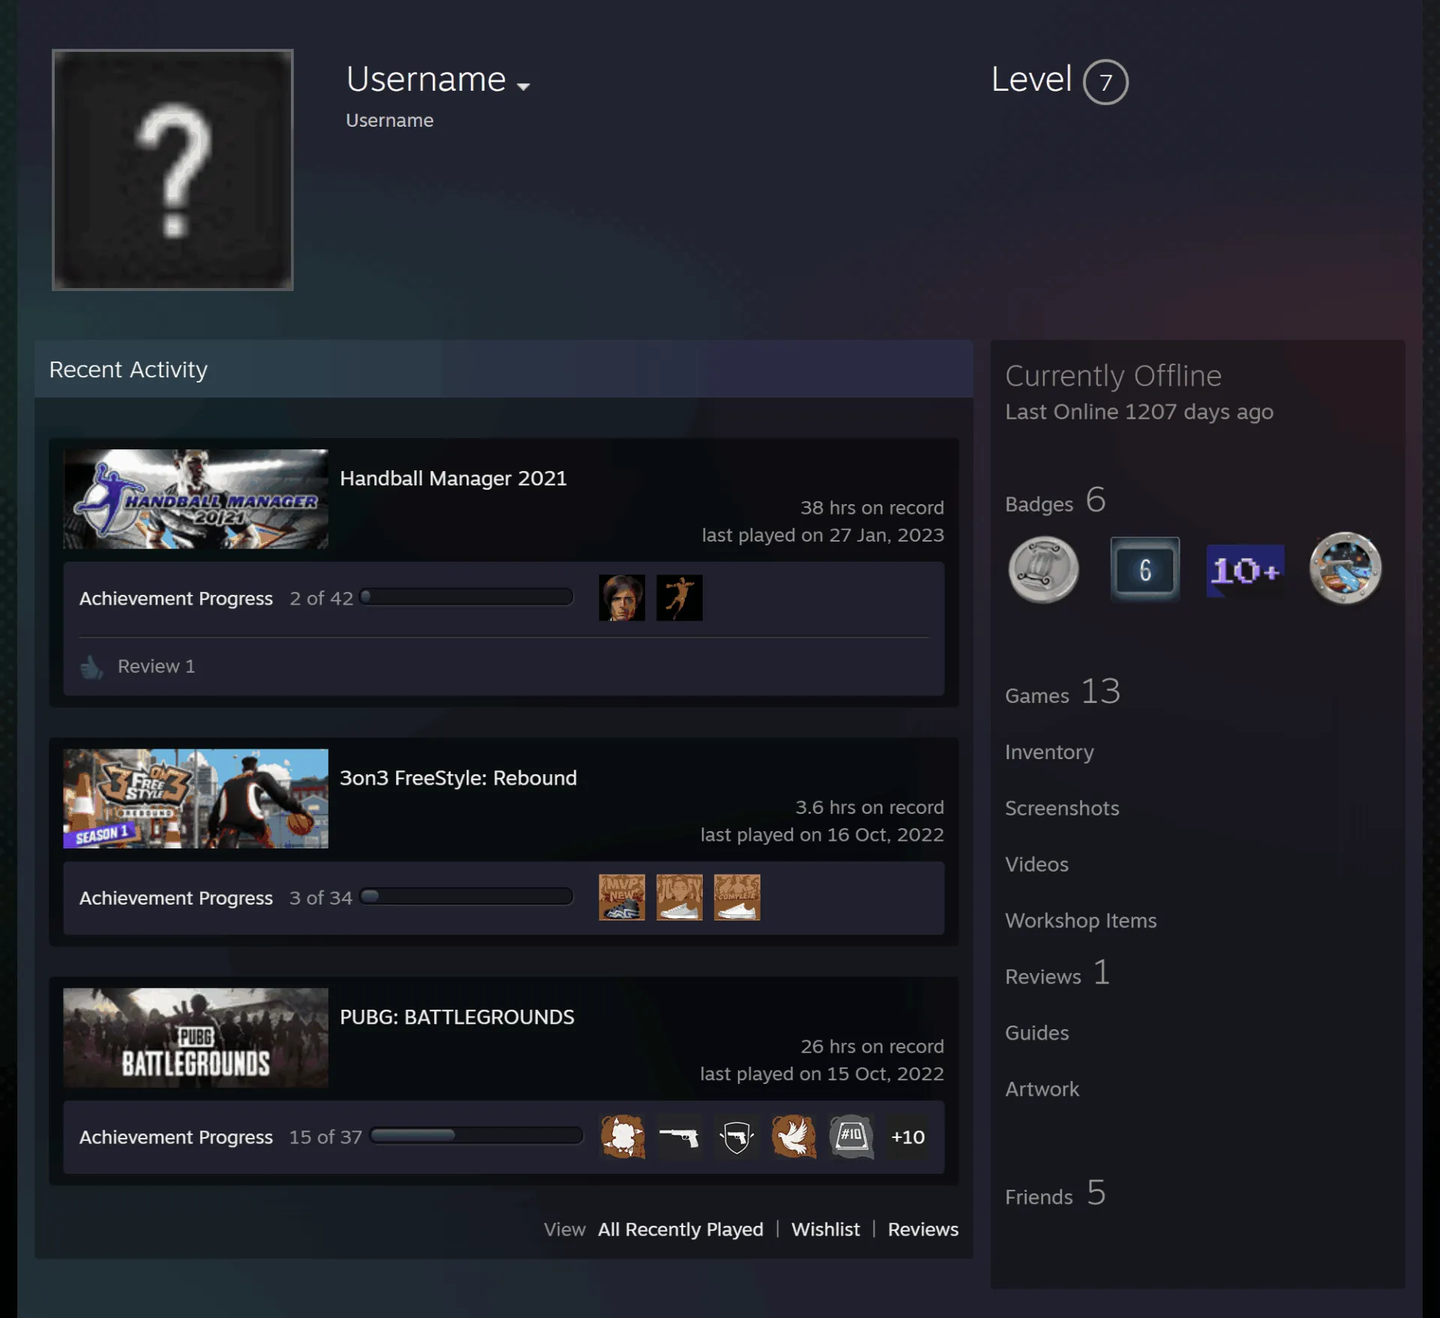The height and width of the screenshot is (1318, 1440).
Task: Click the second 3on3 sneaker achievement icon
Action: (679, 897)
